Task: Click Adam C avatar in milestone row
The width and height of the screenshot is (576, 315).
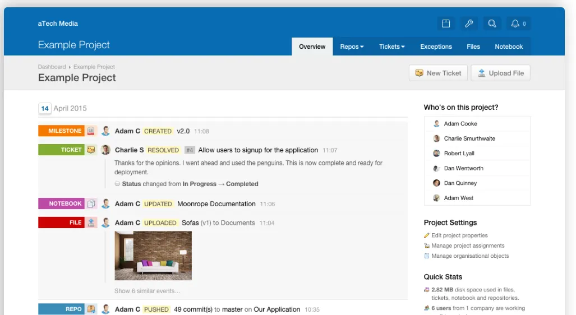Action: [106, 131]
